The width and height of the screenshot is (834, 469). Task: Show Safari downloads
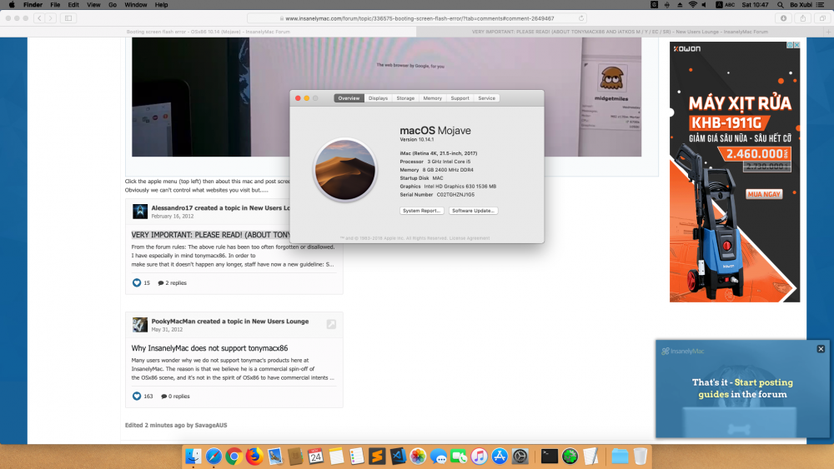point(783,18)
